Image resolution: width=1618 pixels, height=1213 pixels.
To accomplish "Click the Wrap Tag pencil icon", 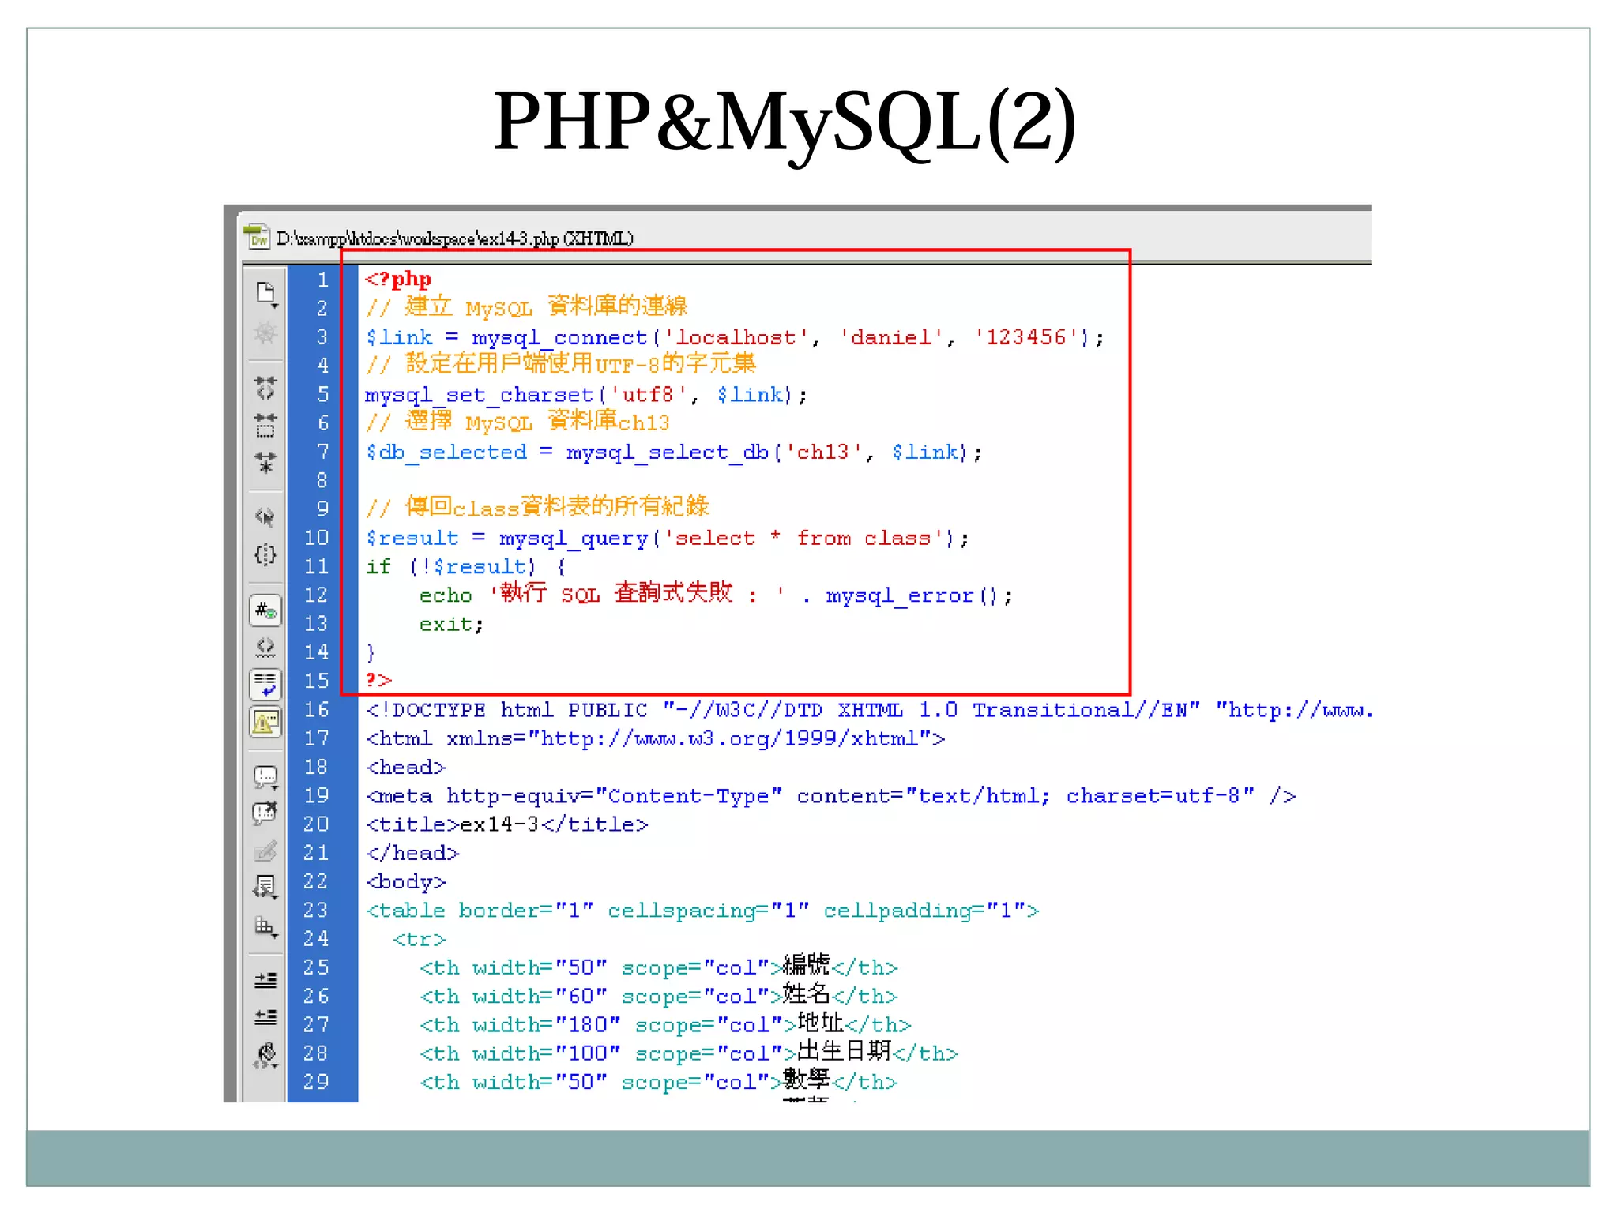I will click(x=266, y=851).
